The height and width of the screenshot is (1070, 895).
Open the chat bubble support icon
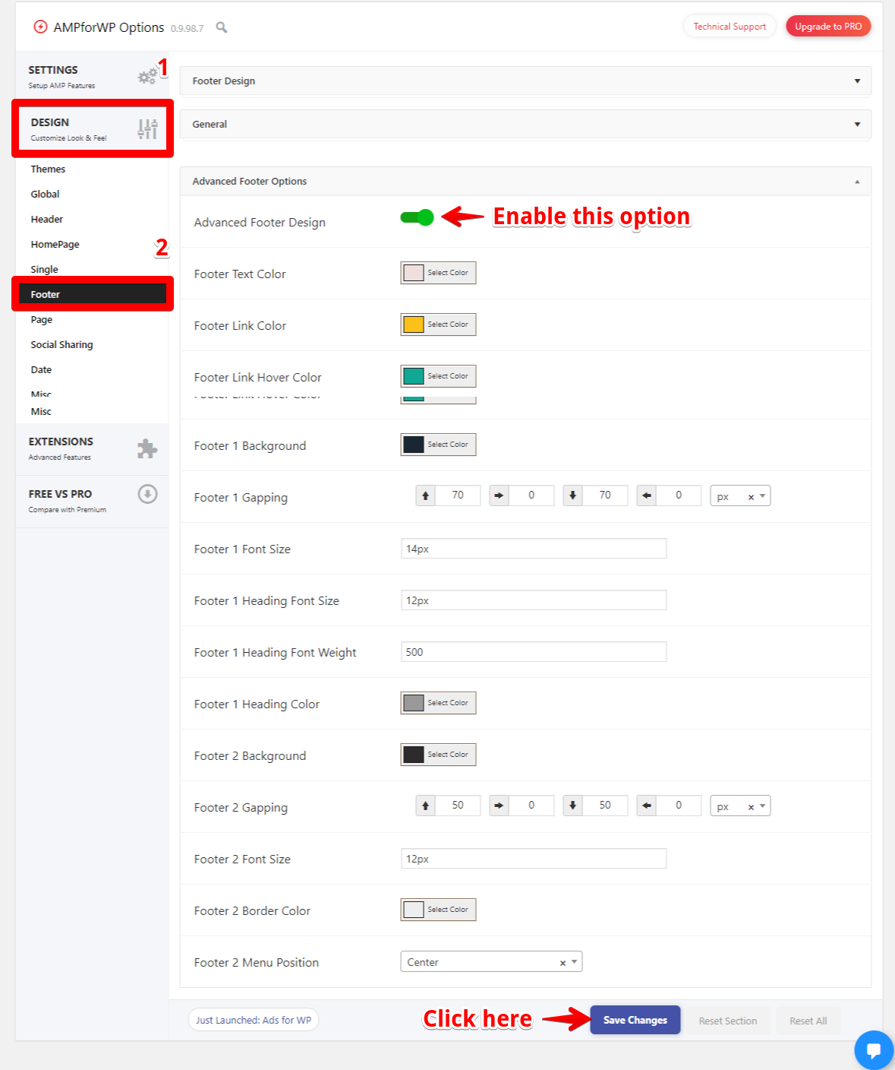pos(874,1050)
